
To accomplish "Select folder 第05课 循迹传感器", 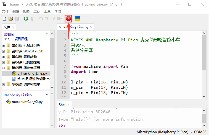I will click(x=26, y=68).
